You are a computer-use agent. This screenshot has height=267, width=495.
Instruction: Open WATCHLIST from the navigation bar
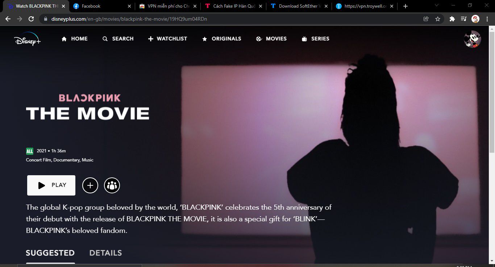click(x=167, y=39)
